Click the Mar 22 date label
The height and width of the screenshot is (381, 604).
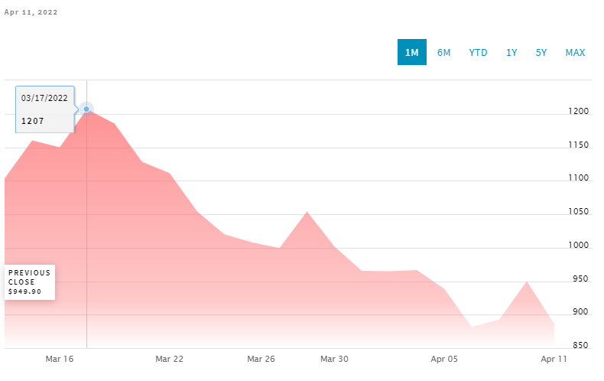click(169, 359)
